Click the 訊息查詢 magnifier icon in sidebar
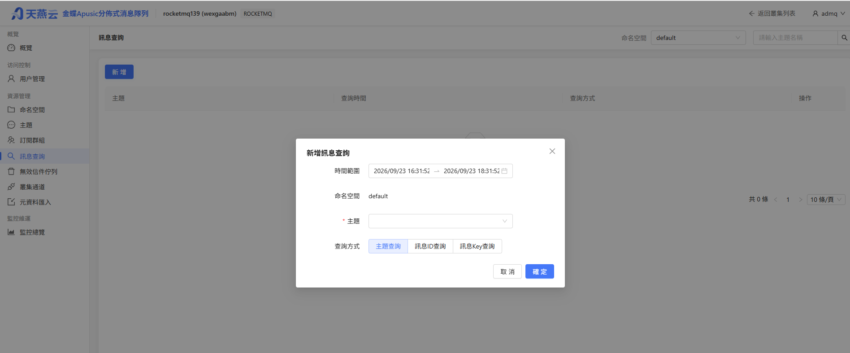850x353 pixels. [x=11, y=156]
